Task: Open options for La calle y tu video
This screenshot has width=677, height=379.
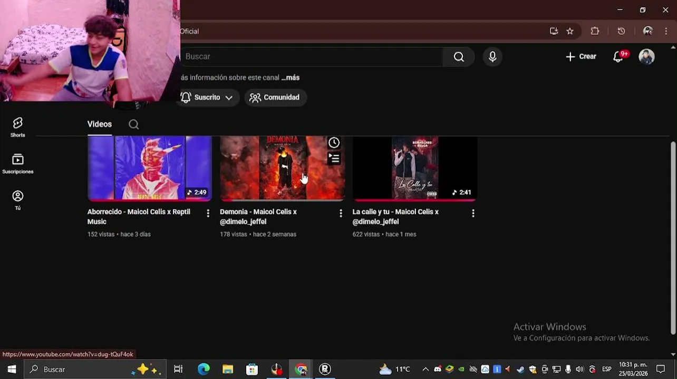Action: [x=473, y=213]
